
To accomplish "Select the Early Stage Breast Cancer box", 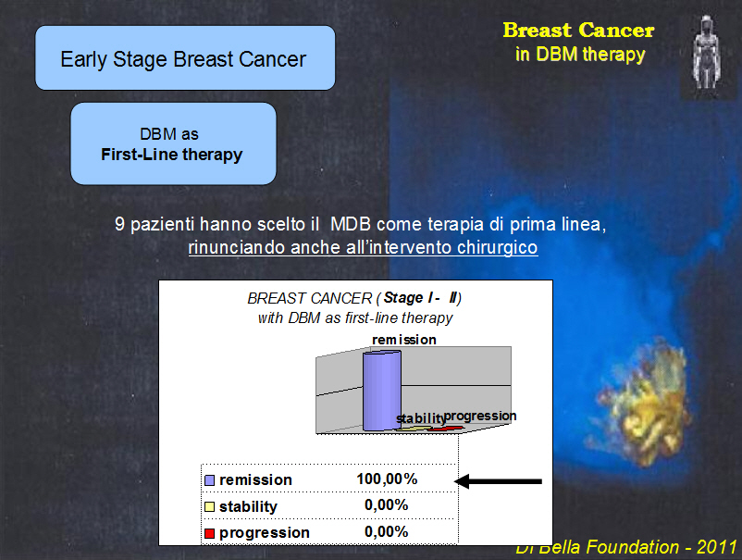I will [185, 57].
